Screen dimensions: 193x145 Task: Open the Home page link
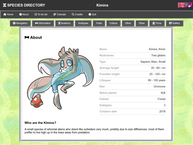(8, 14)
